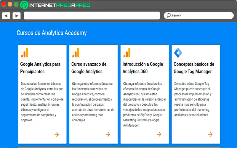Open Tag Manager course via orange arrow
The image size is (237, 148).
pos(210,134)
